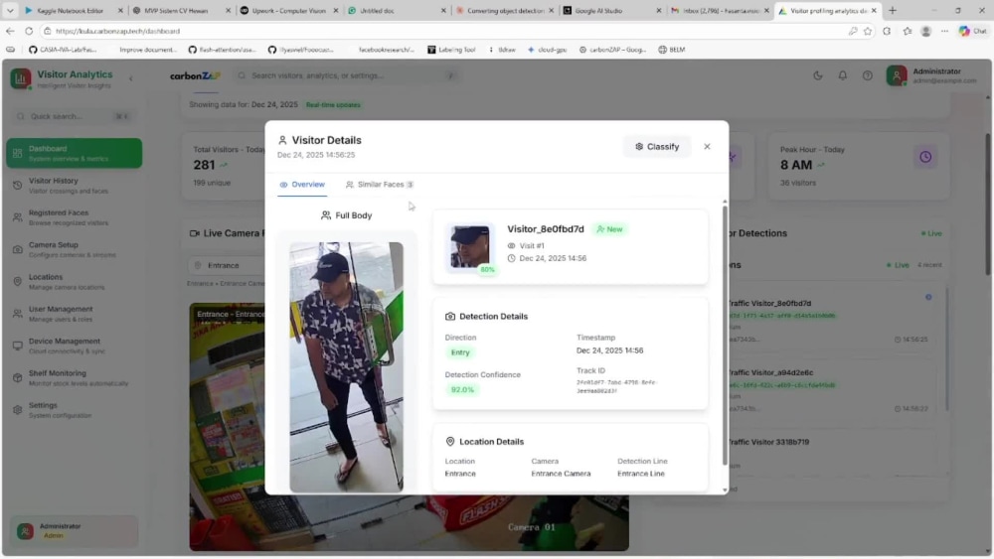The image size is (994, 559).
Task: Open Dashboard in the sidebar
Action: pos(75,153)
